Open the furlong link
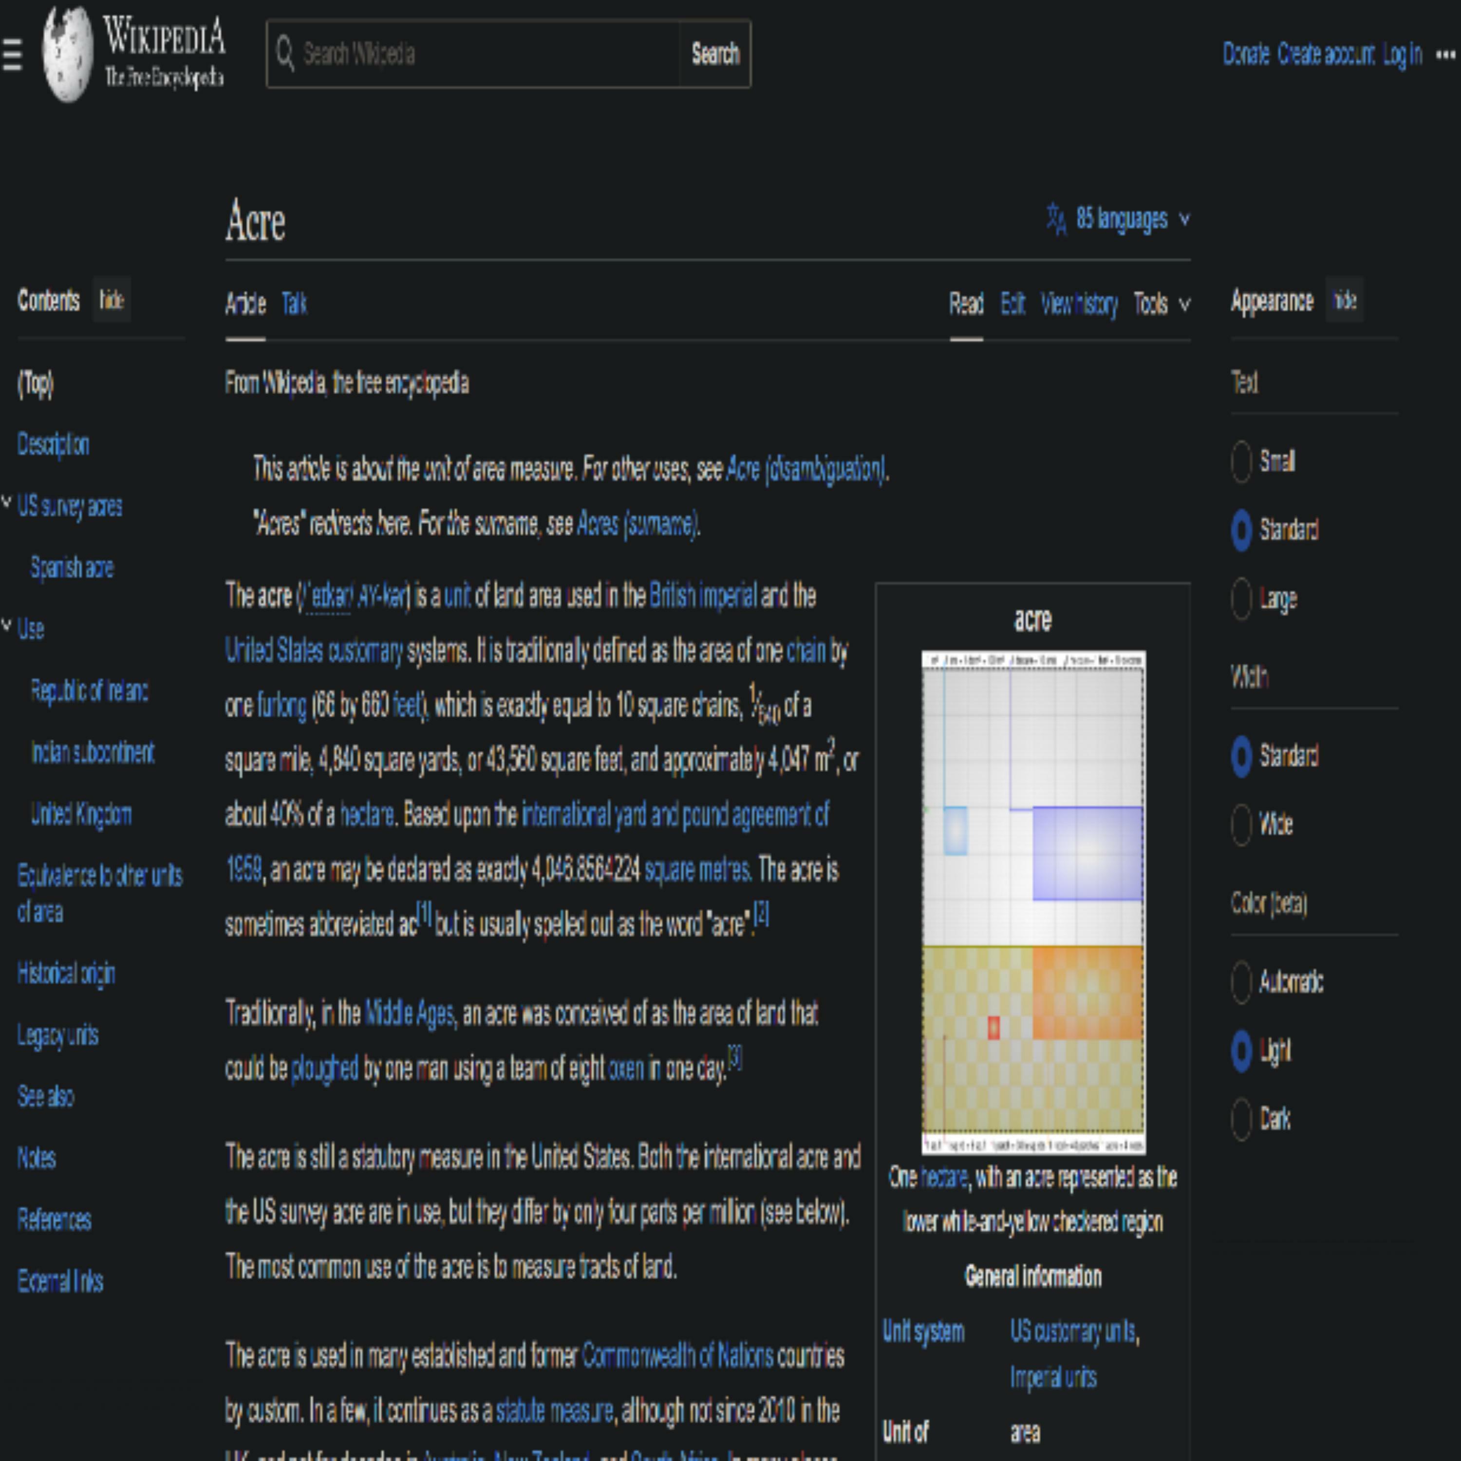Screen dimensions: 1461x1461 coord(281,706)
